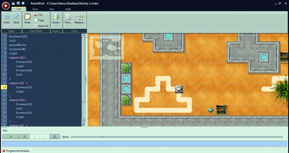Viewport: 289px width, 153px height.
Task: Click the Redo arrow icon
Action: point(16,17)
